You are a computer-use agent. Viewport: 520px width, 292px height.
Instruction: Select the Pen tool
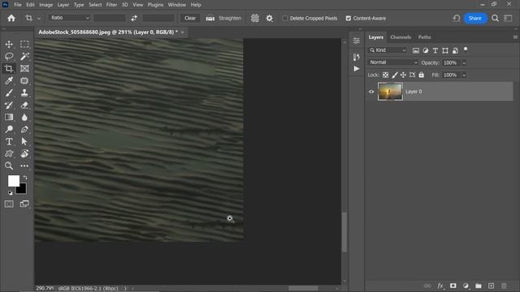24,130
